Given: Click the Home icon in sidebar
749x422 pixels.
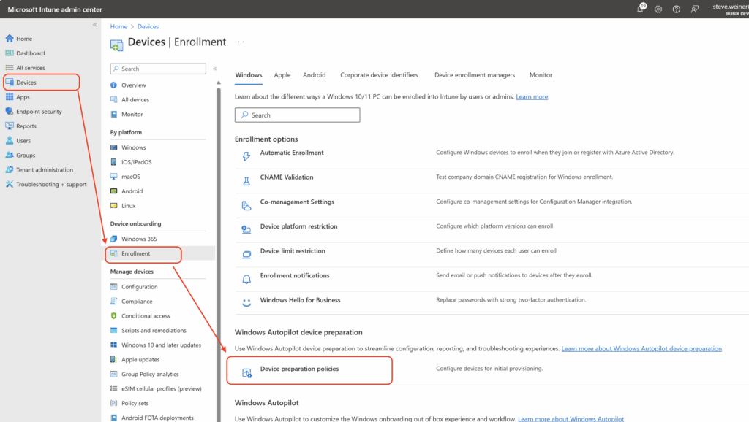Looking at the screenshot, I should pyautogui.click(x=10, y=39).
